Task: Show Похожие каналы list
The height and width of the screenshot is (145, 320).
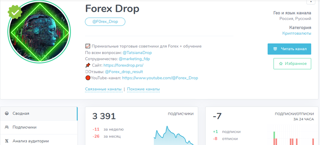Action: click(x=143, y=89)
